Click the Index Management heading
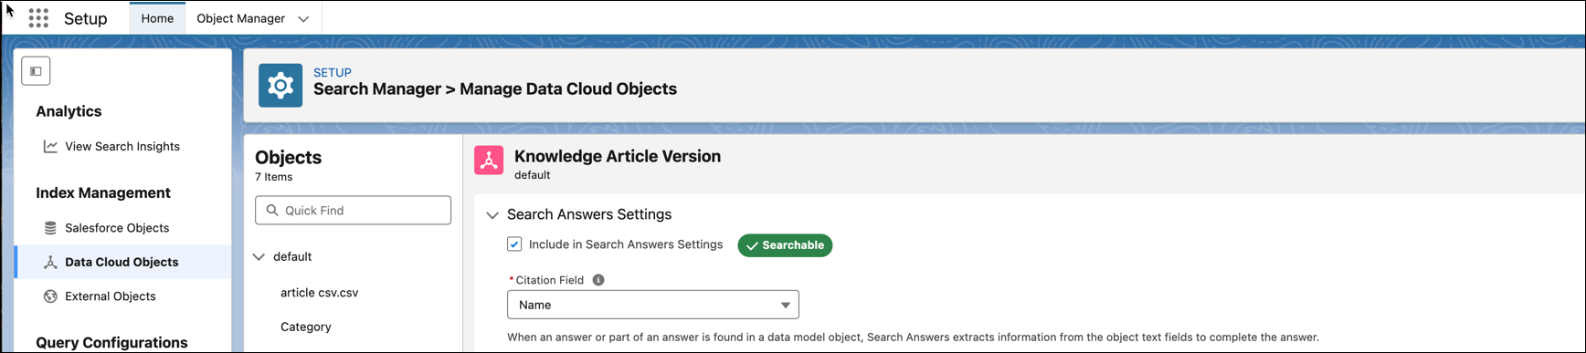Screen dimensions: 1586x353 pos(103,192)
